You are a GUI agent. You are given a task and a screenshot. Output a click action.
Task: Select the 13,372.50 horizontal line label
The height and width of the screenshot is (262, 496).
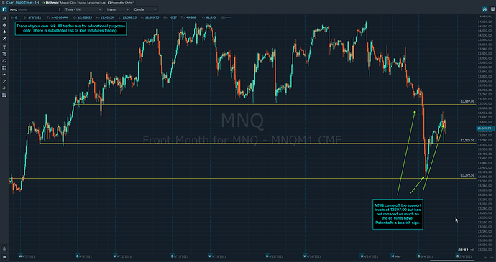[467, 175]
